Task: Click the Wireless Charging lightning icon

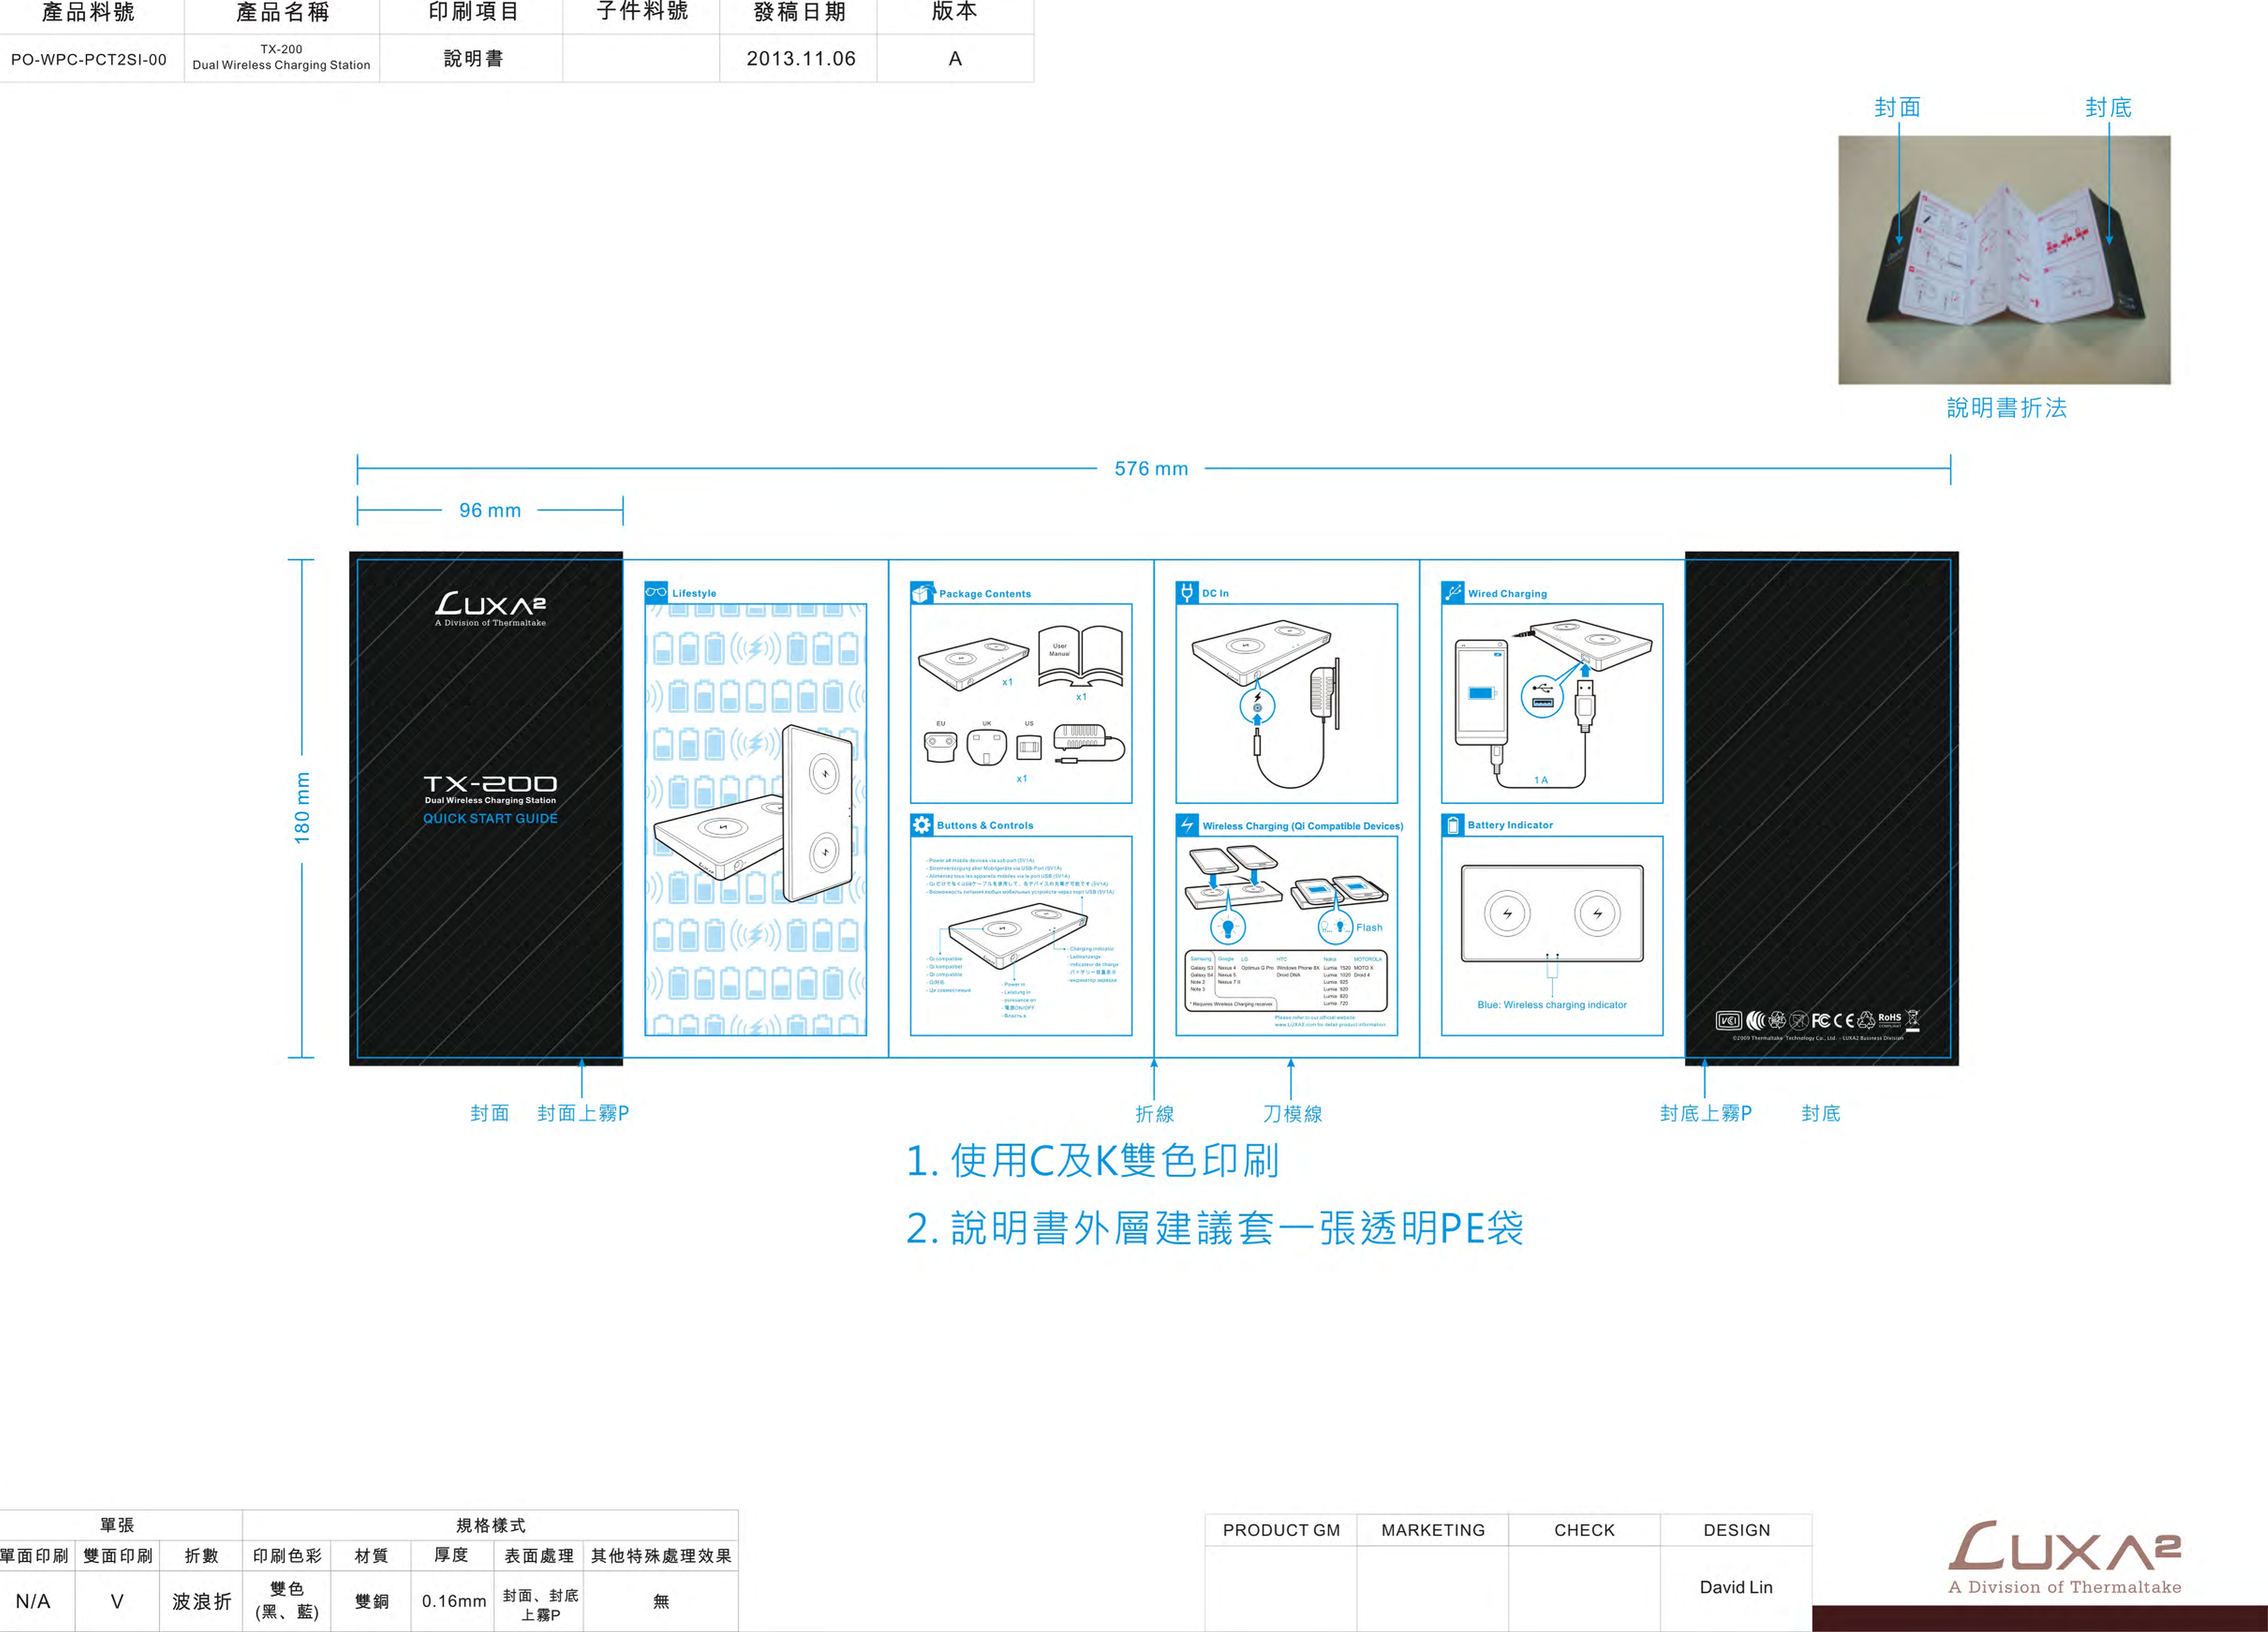Action: tap(1187, 825)
